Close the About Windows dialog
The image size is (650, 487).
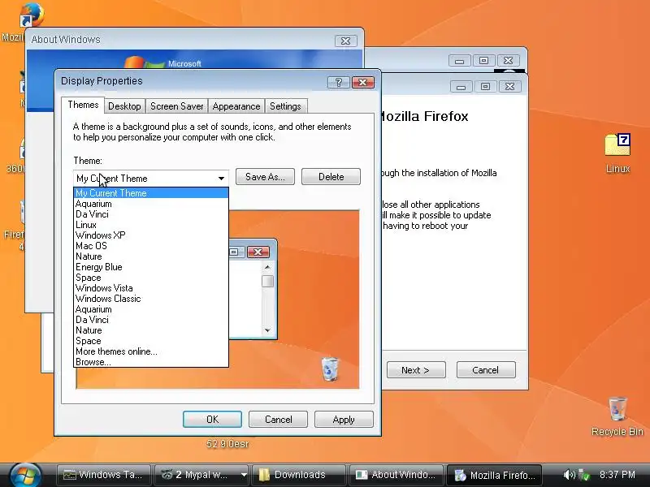coord(346,41)
